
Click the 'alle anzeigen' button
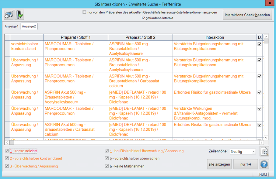coord(219,164)
